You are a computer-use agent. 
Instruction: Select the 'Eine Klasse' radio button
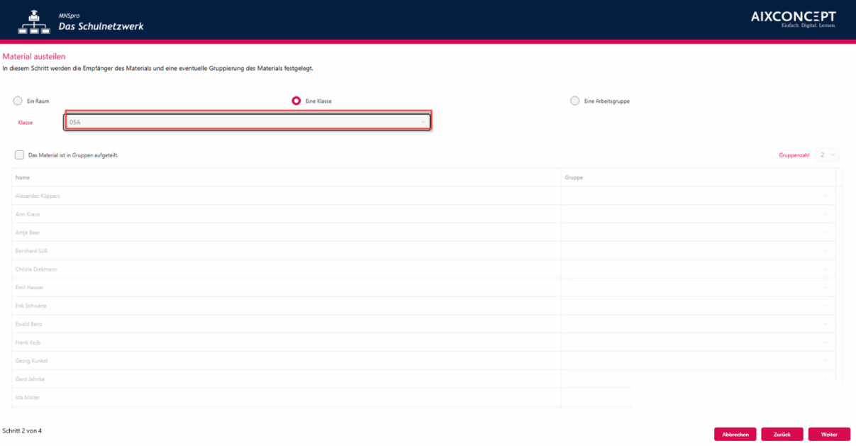point(296,101)
